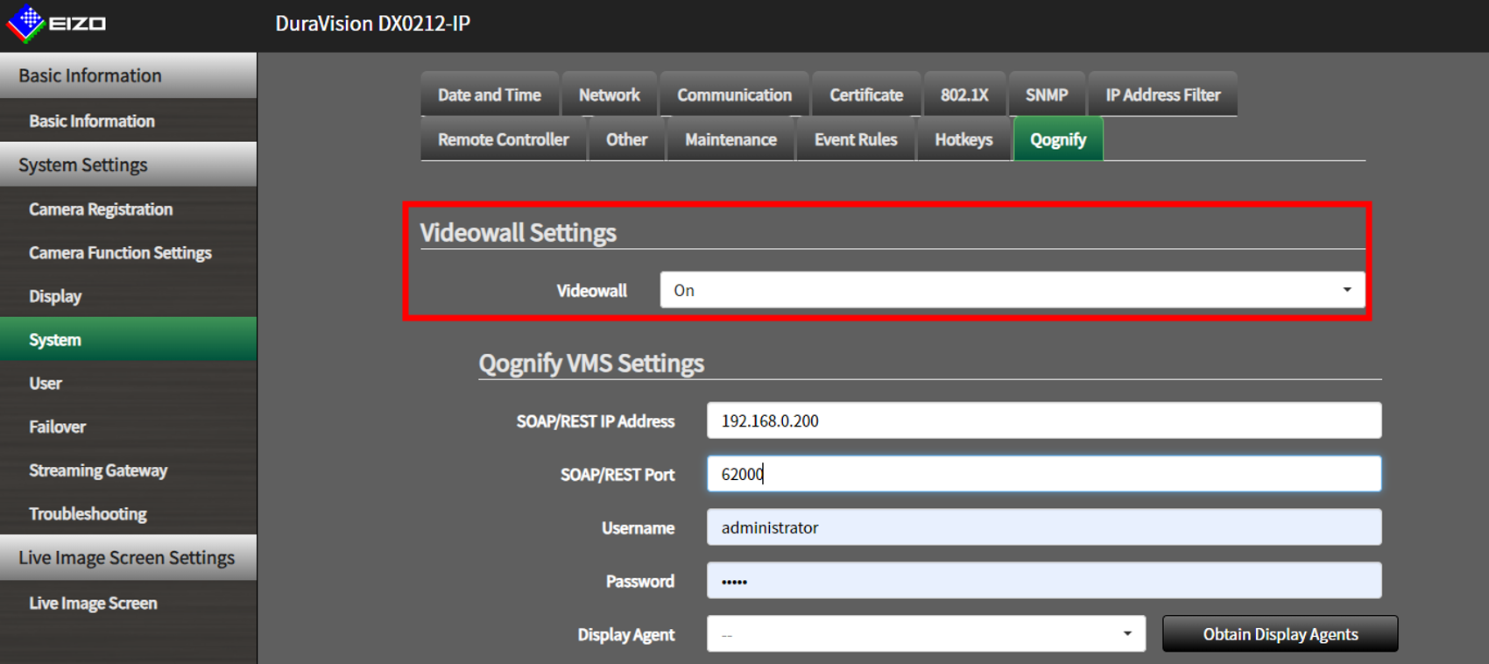Open Camera Registration in the sidebar
Screen dimensions: 1489x664
pos(129,209)
